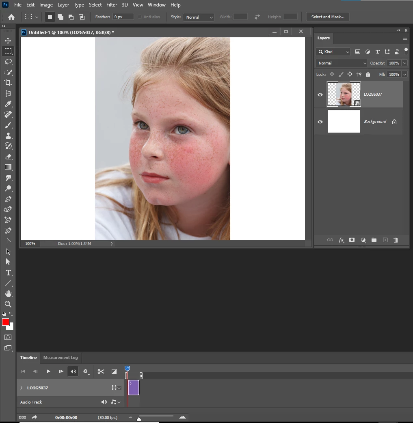Select the Eyedropper tool
This screenshot has height=423, width=413.
click(x=8, y=104)
